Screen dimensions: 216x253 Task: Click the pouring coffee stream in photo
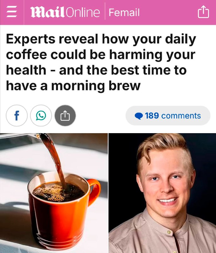click(x=54, y=160)
